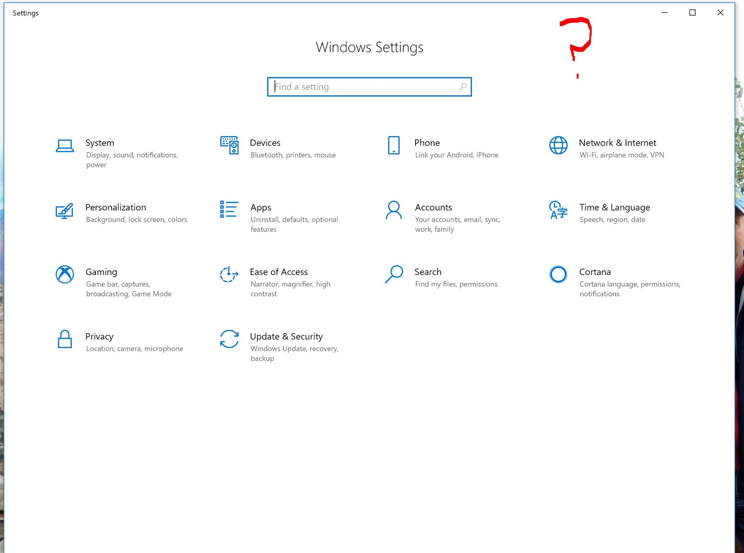Click 'Location, camera, microphone' text
This screenshot has height=553, width=744.
135,349
